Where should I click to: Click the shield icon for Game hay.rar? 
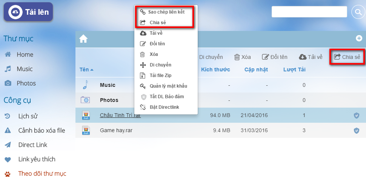pyautogui.click(x=356, y=131)
